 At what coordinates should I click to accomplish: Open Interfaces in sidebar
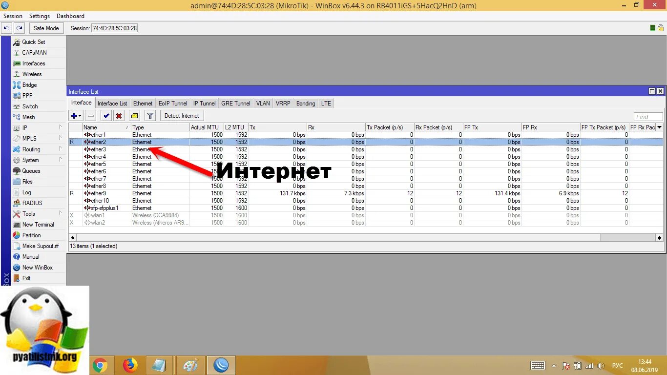tap(34, 63)
